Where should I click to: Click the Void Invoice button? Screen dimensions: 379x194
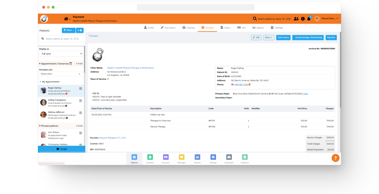[x=283, y=38]
